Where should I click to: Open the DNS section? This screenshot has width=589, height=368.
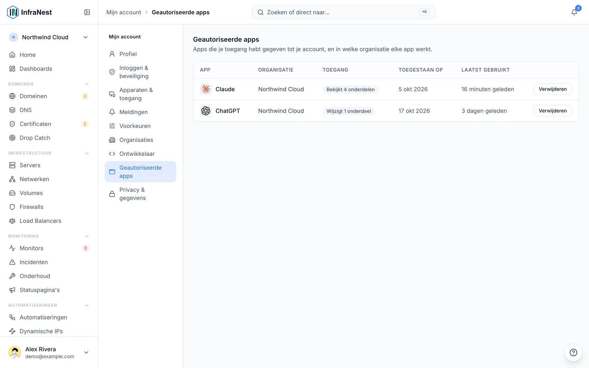click(x=49, y=110)
